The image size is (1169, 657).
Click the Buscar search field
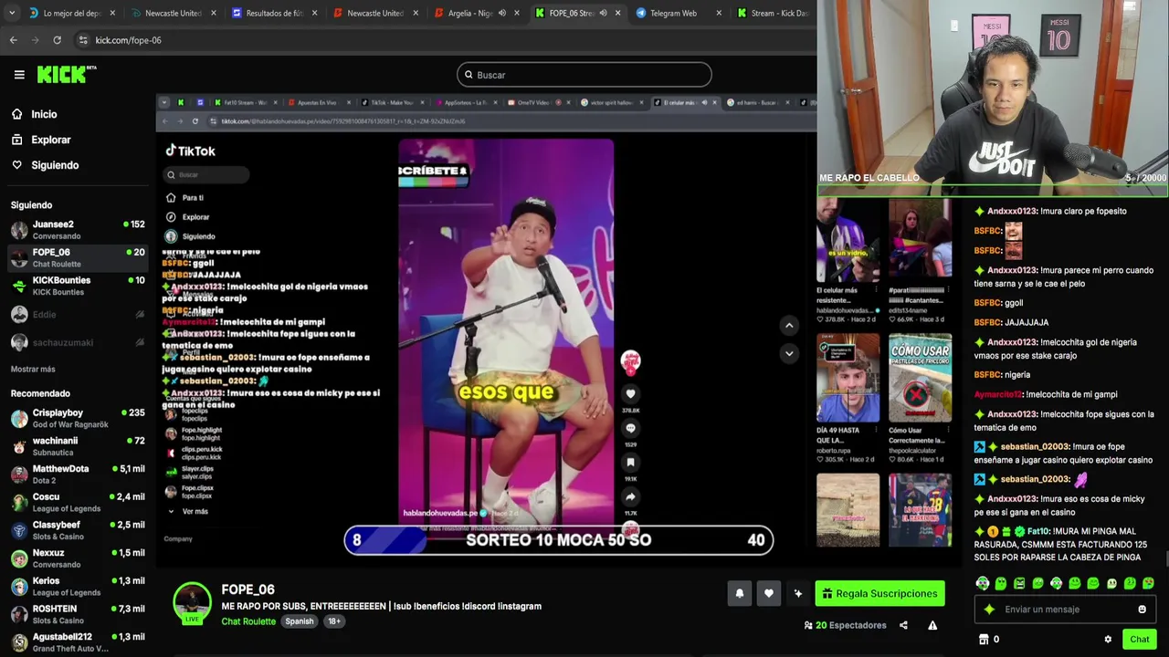(x=584, y=75)
